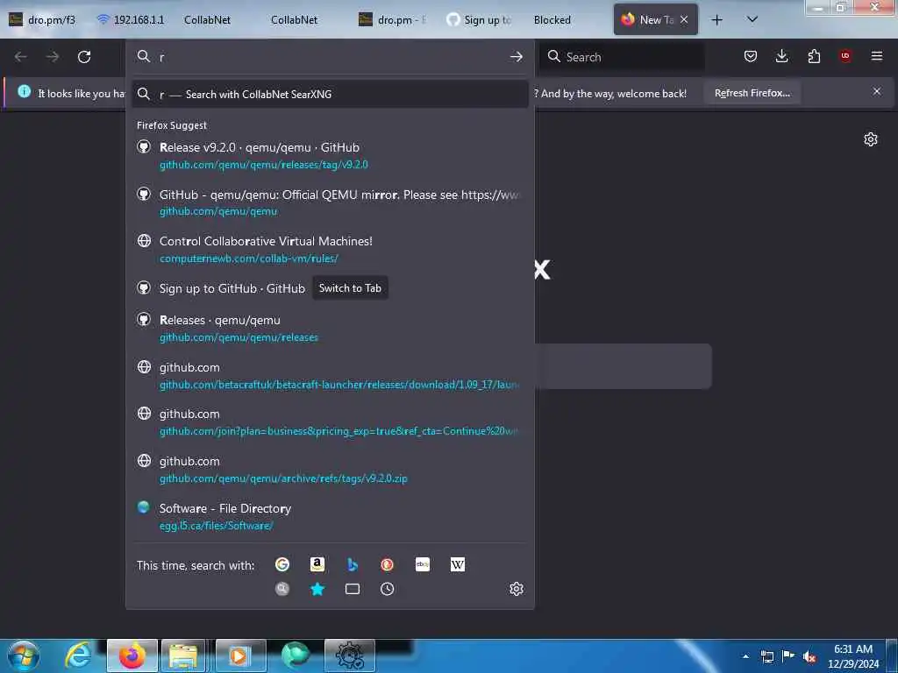Open Software - File Directory suggestion
The width and height of the screenshot is (898, 673).
coord(330,516)
